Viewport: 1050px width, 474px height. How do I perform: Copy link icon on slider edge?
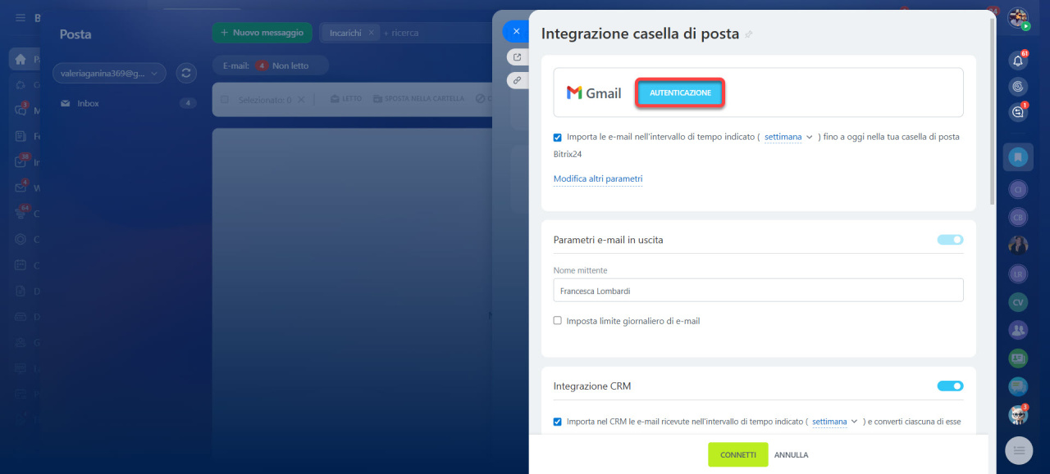(517, 80)
